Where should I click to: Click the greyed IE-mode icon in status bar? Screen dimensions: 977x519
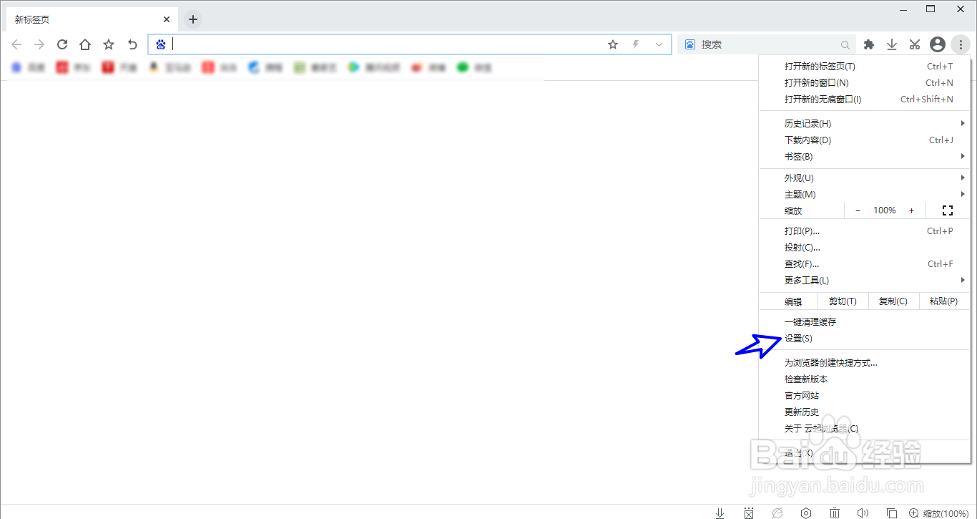pos(777,513)
